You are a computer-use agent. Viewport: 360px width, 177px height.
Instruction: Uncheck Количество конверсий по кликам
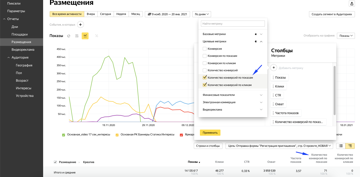coord(205,85)
